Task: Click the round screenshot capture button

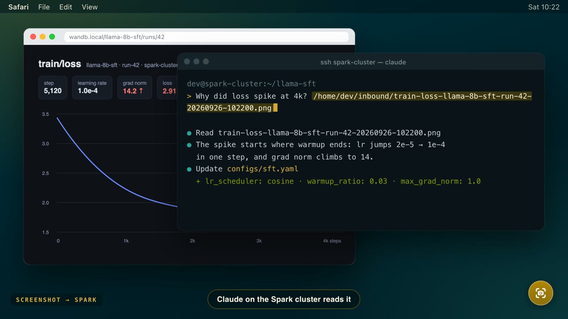Action: click(540, 293)
